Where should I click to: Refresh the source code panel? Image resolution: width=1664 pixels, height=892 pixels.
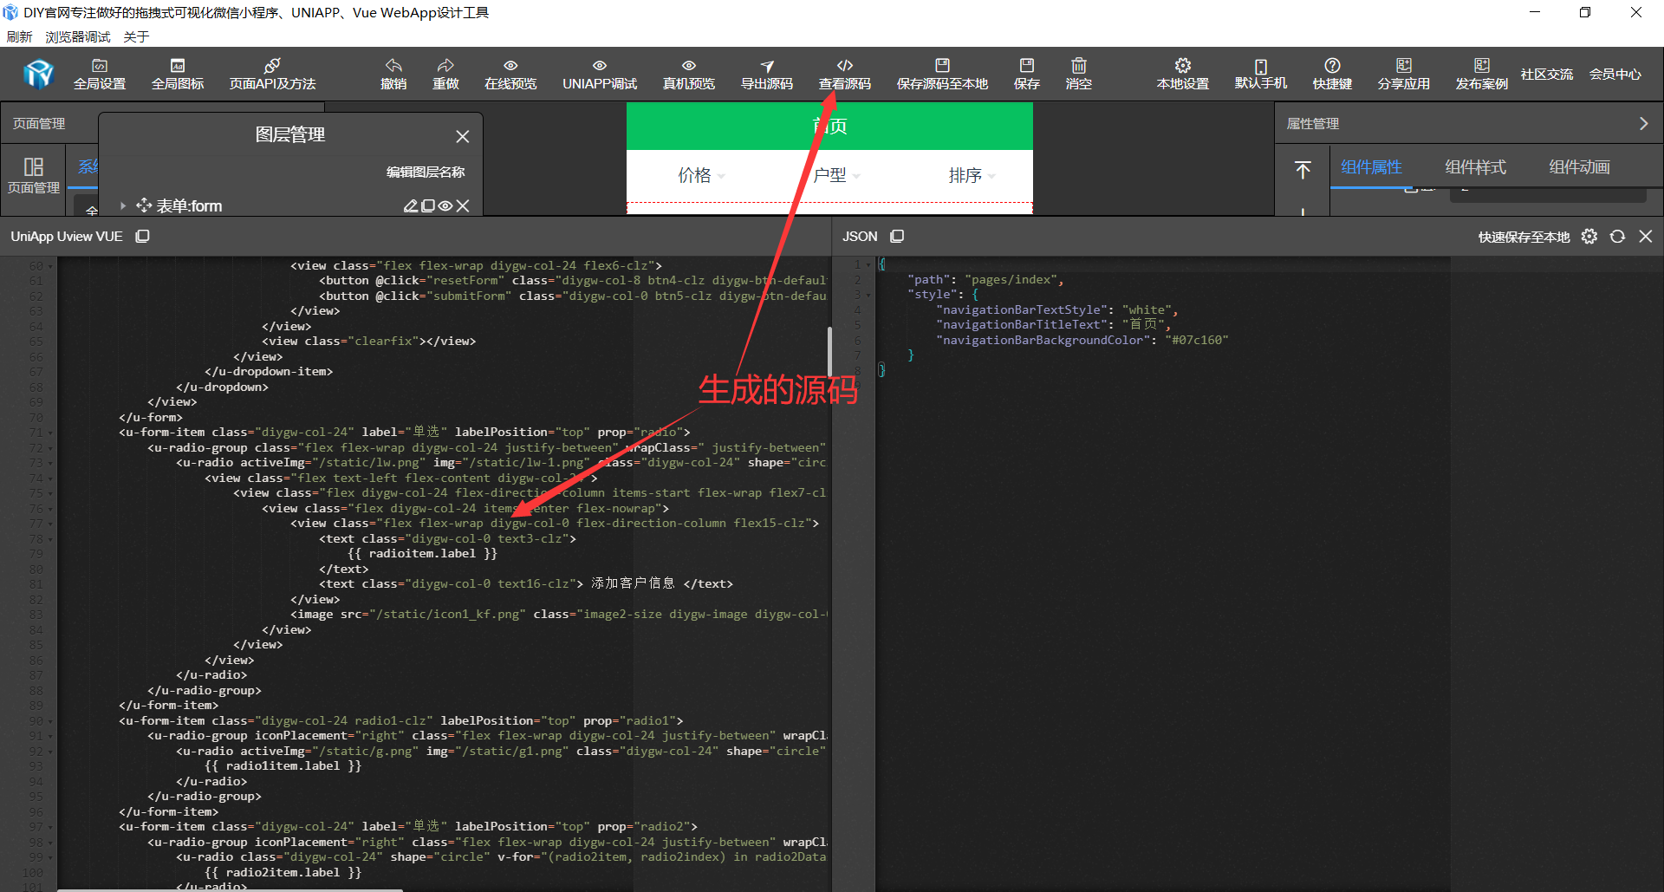(x=1617, y=237)
